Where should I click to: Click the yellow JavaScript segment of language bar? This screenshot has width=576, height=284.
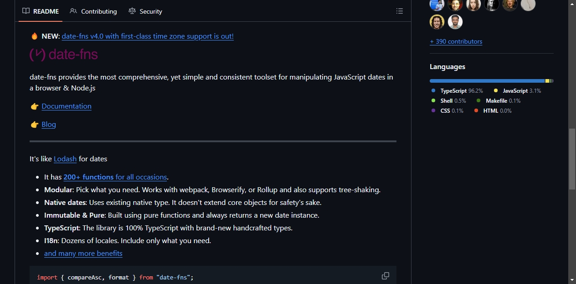coord(547,81)
